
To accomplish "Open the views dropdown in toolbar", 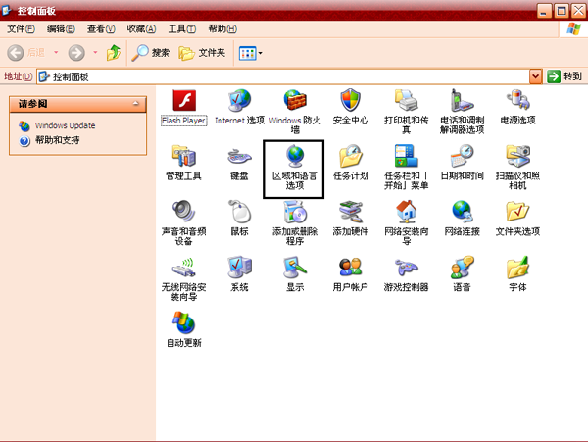I will [x=250, y=52].
